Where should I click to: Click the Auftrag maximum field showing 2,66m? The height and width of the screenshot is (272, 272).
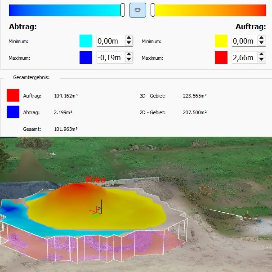tap(244, 58)
